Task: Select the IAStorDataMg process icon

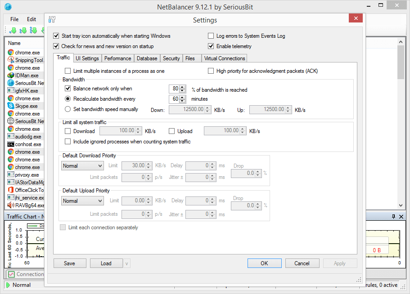Action: 11,182
